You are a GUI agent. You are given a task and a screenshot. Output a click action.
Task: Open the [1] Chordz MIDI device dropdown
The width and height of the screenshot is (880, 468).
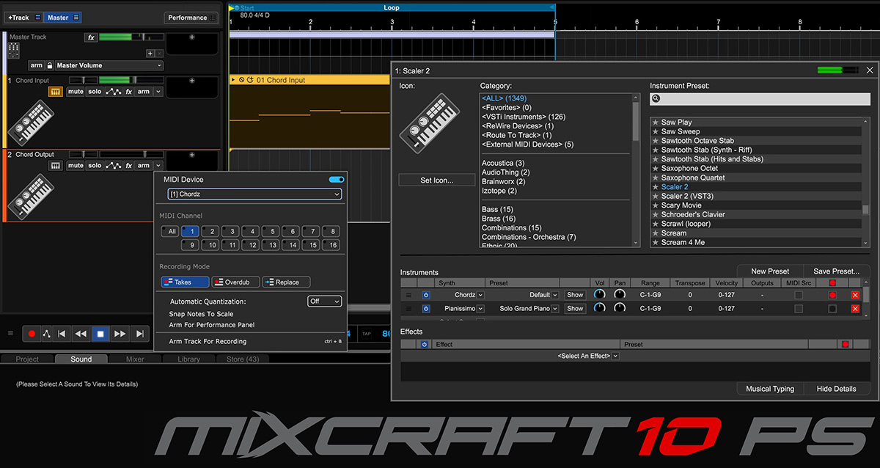coord(254,194)
